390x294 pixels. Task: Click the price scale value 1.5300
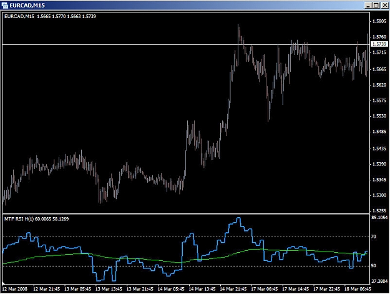click(379, 195)
